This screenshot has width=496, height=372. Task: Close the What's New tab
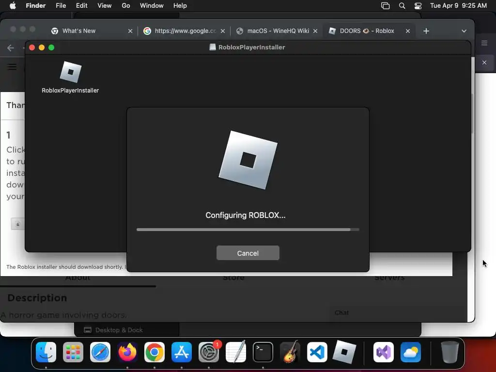pyautogui.click(x=130, y=31)
